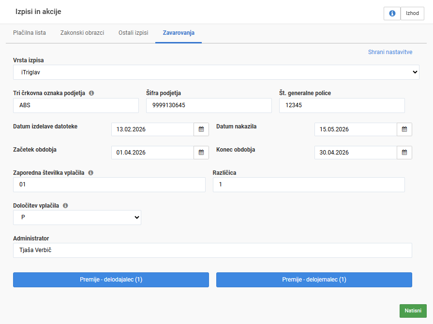The image size is (433, 324).
Task: Open calendar for Konec obdobja
Action: click(404, 153)
